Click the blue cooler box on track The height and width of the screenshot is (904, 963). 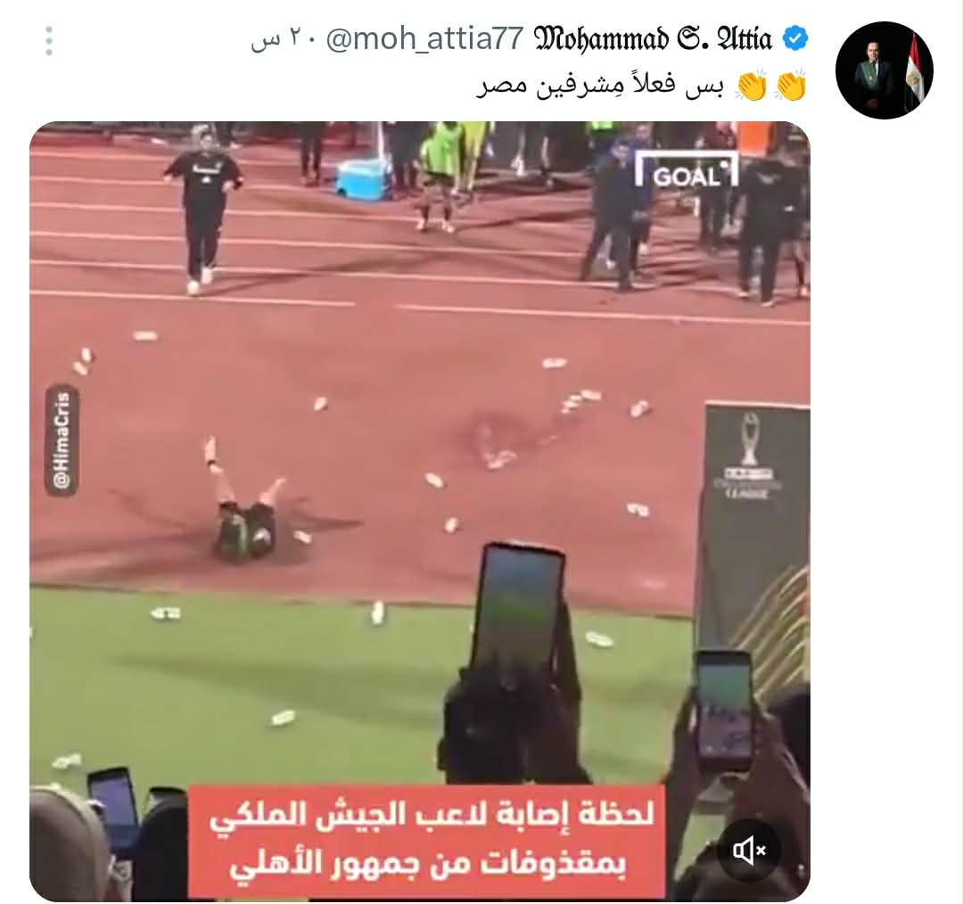[x=362, y=177]
